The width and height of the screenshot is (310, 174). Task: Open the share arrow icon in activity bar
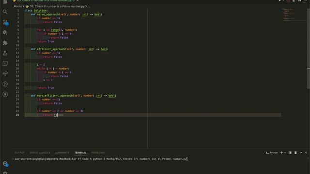click(5, 74)
